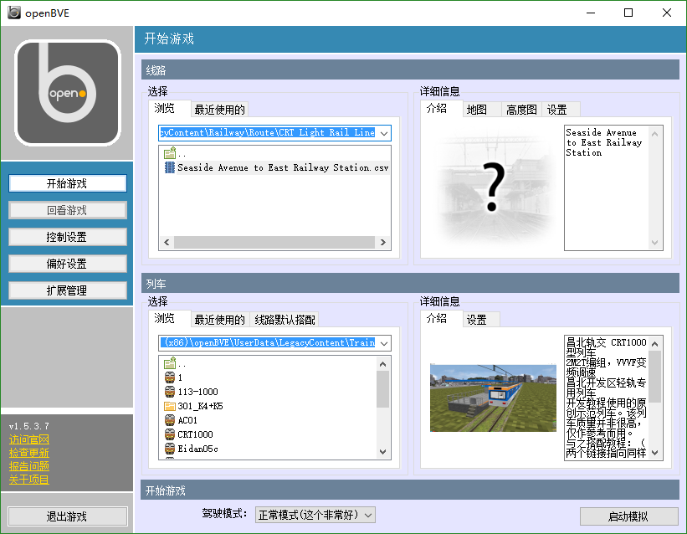Click the train icon beside CRT1000
Screen dimensions: 687x534
[x=170, y=434]
